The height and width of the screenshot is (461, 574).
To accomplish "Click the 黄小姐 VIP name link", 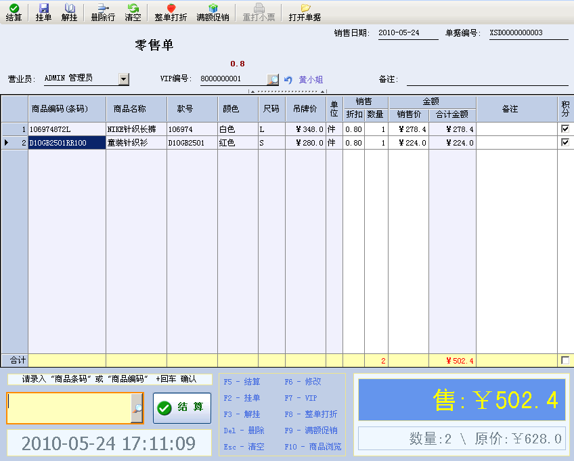I will [x=311, y=79].
